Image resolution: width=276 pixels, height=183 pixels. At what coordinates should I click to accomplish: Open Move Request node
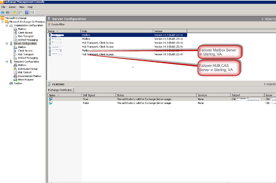point(26,80)
